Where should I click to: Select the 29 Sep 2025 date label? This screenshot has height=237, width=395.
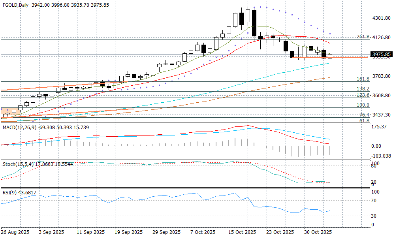point(166,232)
